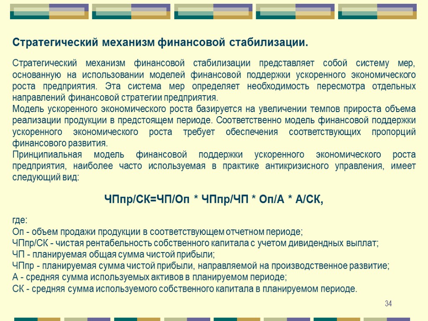Click the line 'СК - средняя сумма используемого собственного капитала'
The image size is (428, 321).
point(184,288)
